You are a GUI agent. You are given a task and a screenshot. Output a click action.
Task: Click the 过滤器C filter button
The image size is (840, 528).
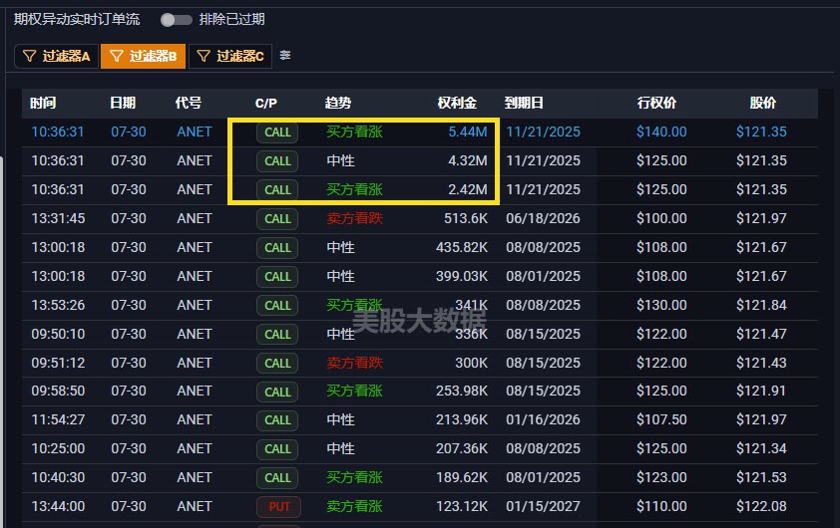pyautogui.click(x=230, y=57)
